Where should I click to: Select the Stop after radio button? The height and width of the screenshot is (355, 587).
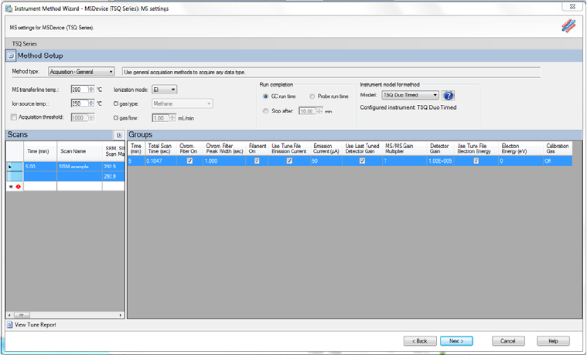point(265,111)
